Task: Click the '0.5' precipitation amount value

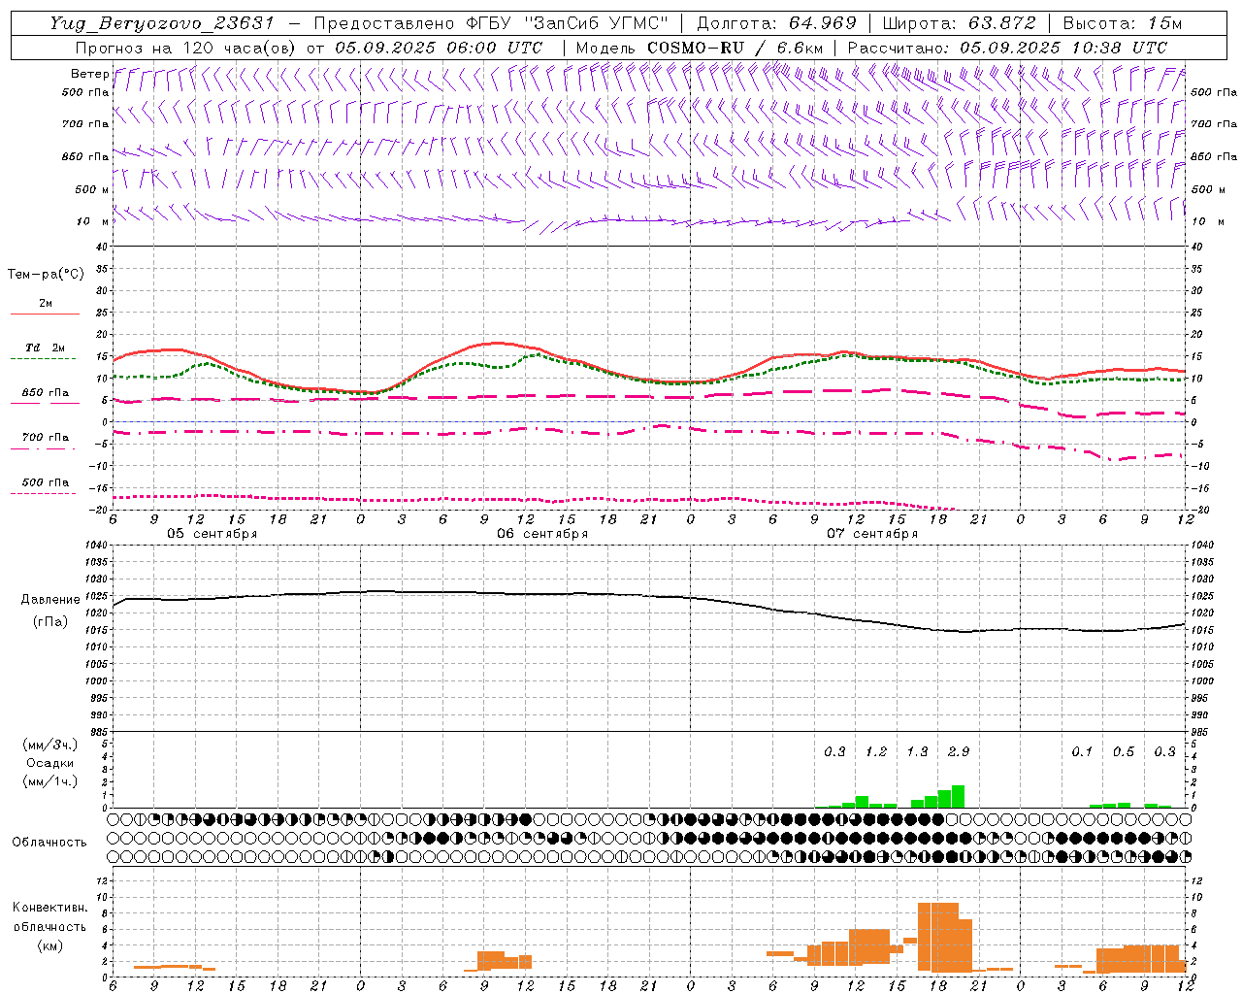Action: point(1124,751)
